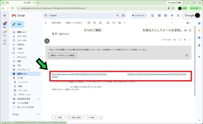Click the Move to folder icon
Viewport: 203px width, 124px height.
[108, 23]
